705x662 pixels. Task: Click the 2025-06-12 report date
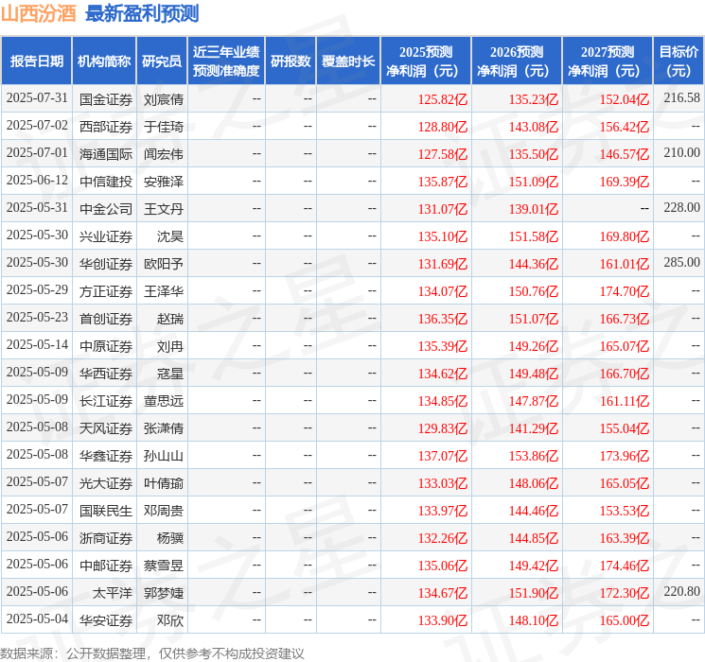pyautogui.click(x=37, y=180)
